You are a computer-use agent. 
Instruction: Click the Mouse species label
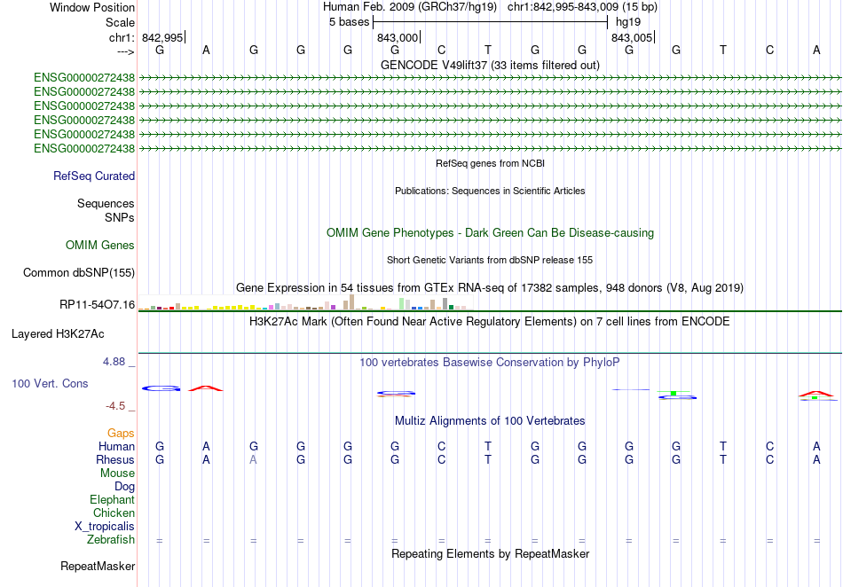(x=117, y=474)
